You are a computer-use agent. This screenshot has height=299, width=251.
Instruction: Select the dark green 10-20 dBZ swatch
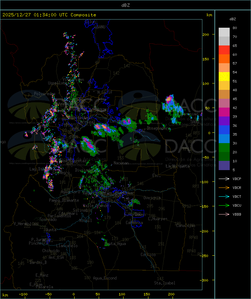coord(224,156)
